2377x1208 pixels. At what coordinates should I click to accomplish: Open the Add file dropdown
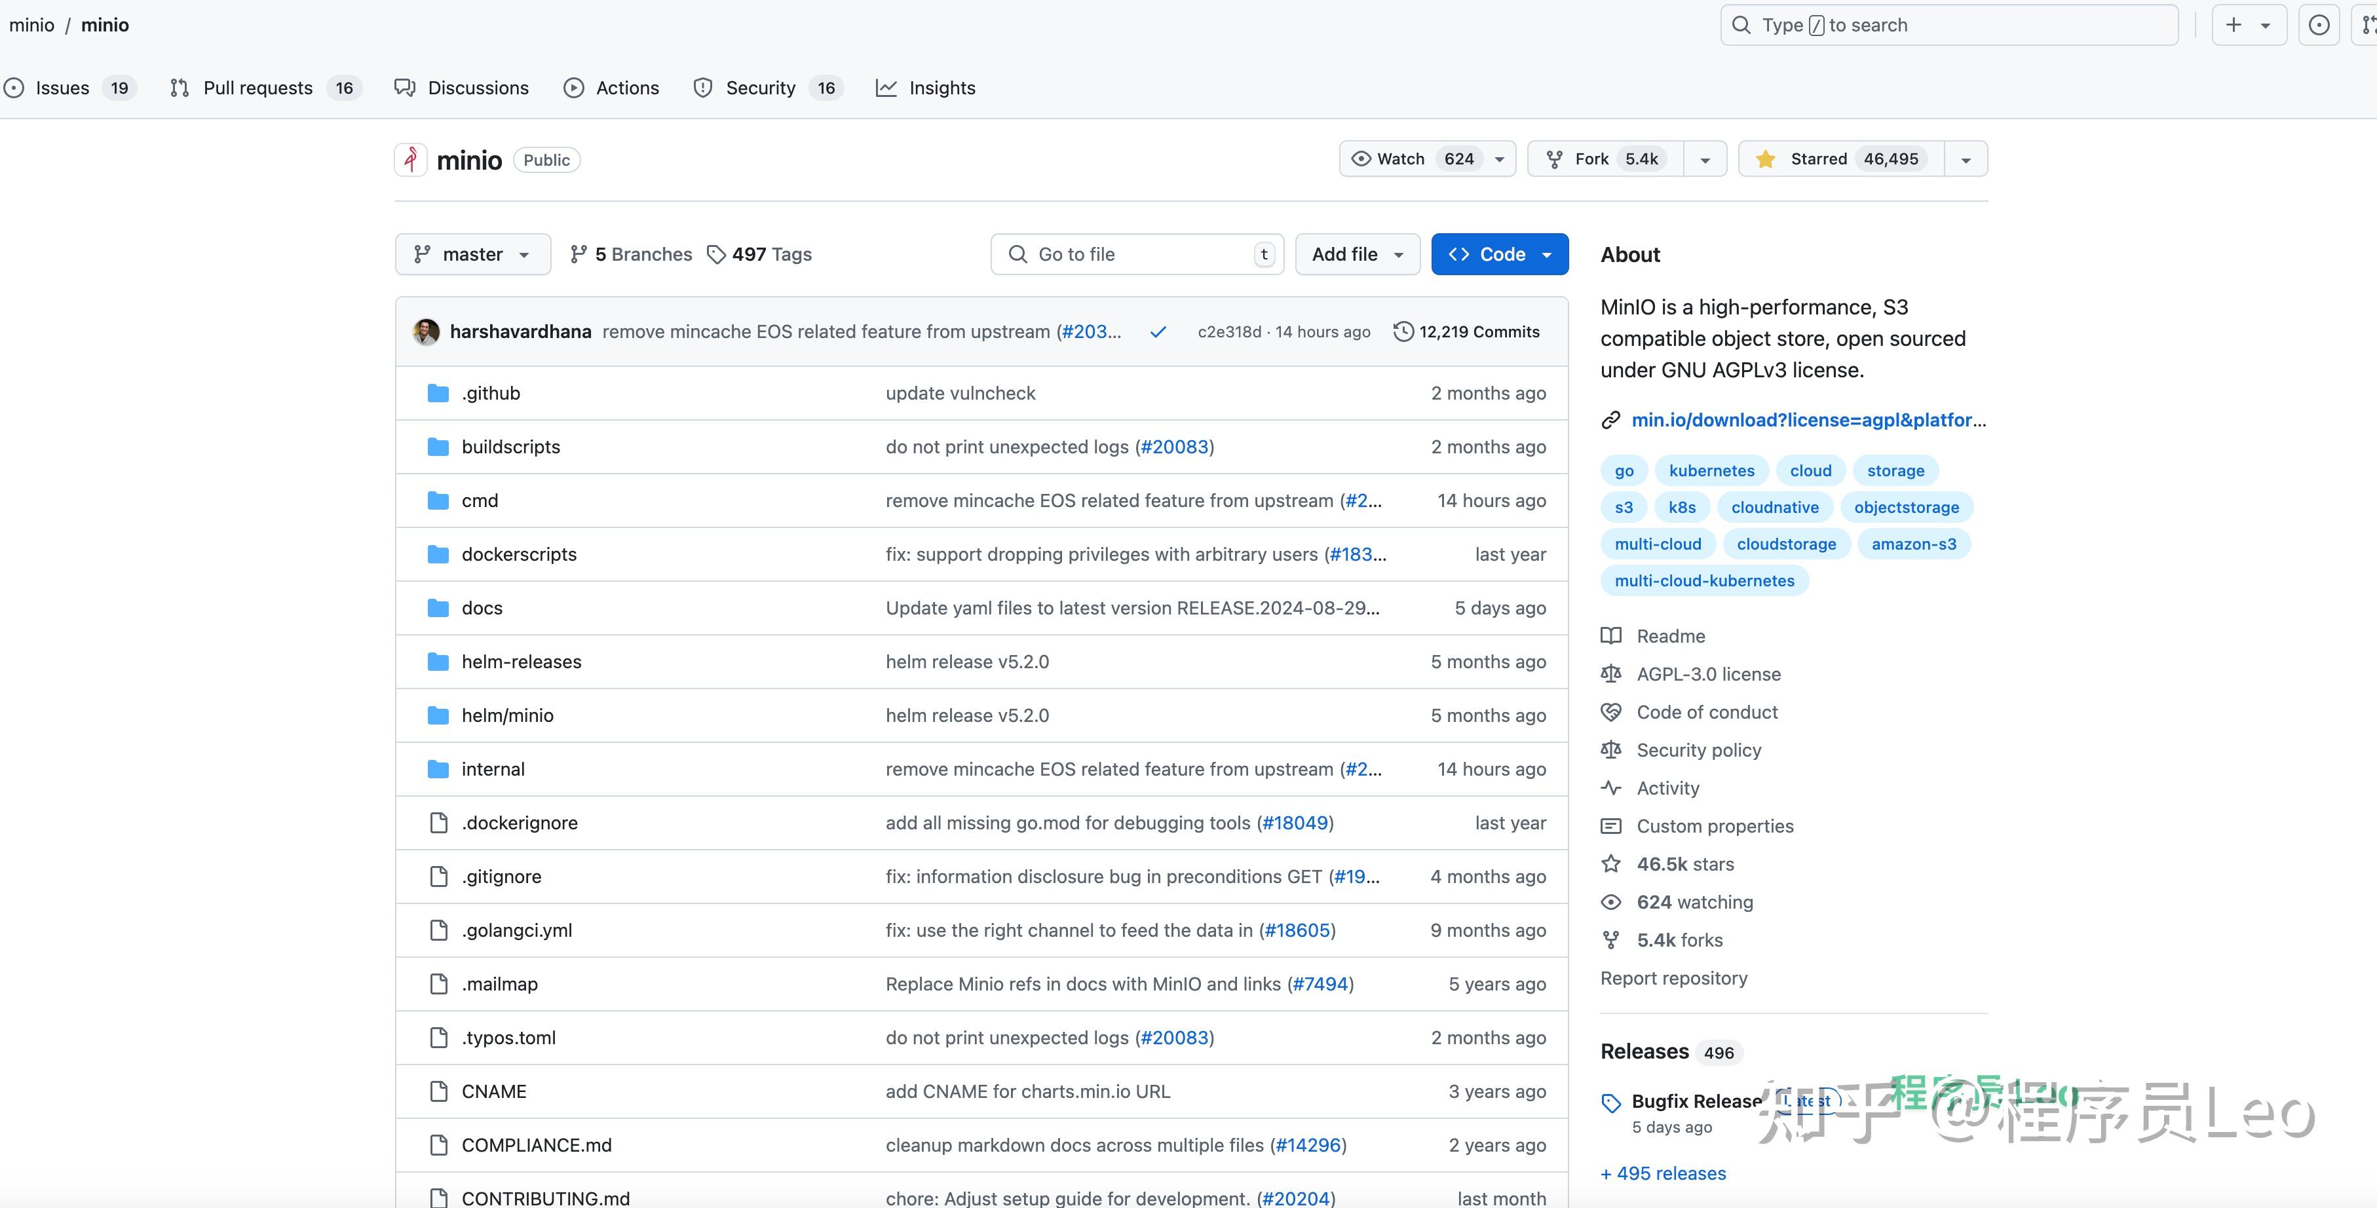coord(1356,254)
